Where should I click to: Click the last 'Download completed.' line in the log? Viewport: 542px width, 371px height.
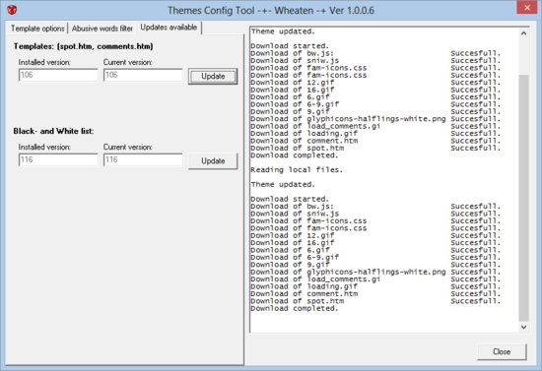point(295,309)
